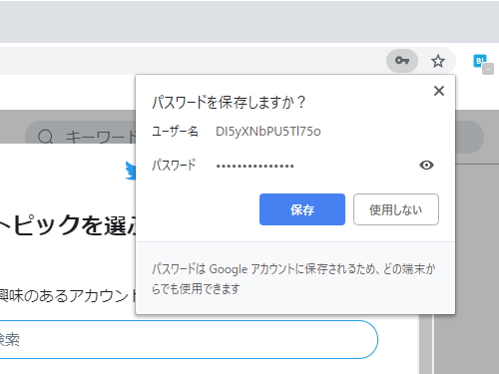Click the key password manager icon
The height and width of the screenshot is (374, 499).
coord(402,61)
